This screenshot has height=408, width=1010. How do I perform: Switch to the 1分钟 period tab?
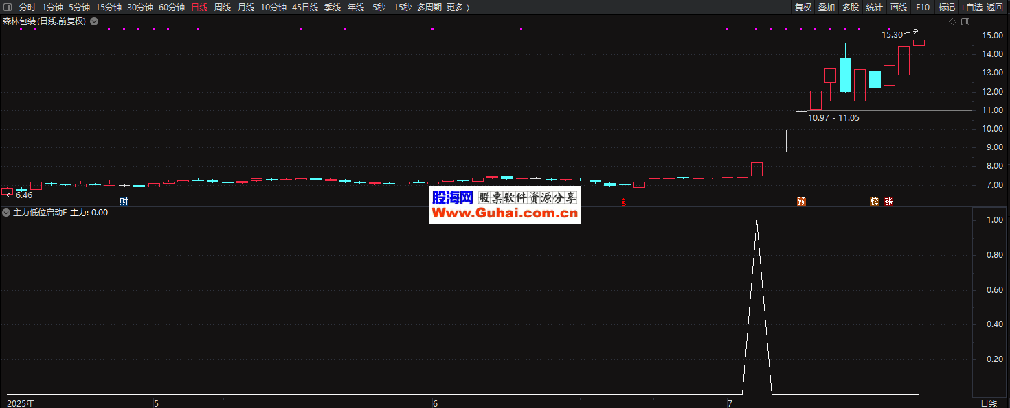(x=52, y=7)
